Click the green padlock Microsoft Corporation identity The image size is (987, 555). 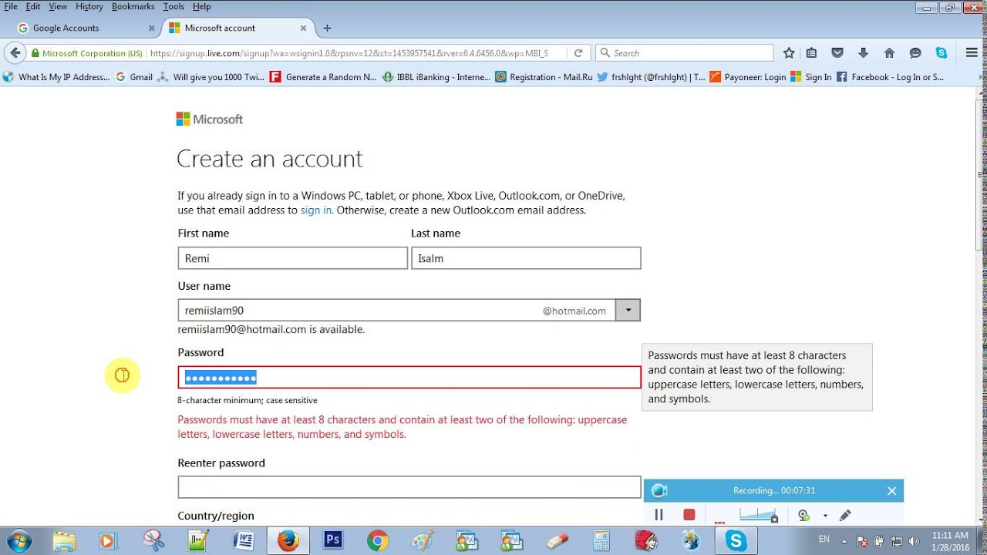(87, 53)
